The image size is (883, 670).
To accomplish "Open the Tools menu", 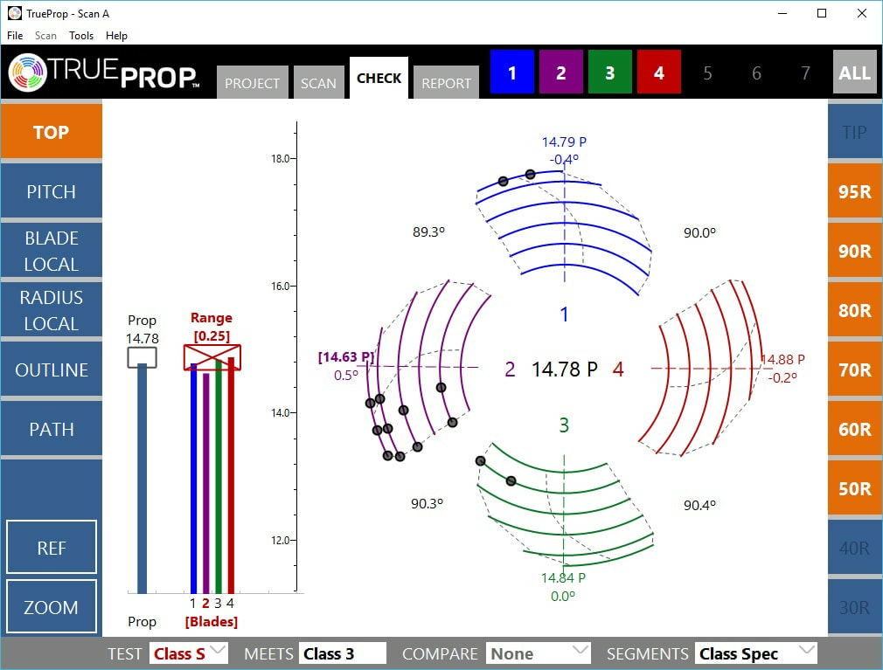I will 81,36.
